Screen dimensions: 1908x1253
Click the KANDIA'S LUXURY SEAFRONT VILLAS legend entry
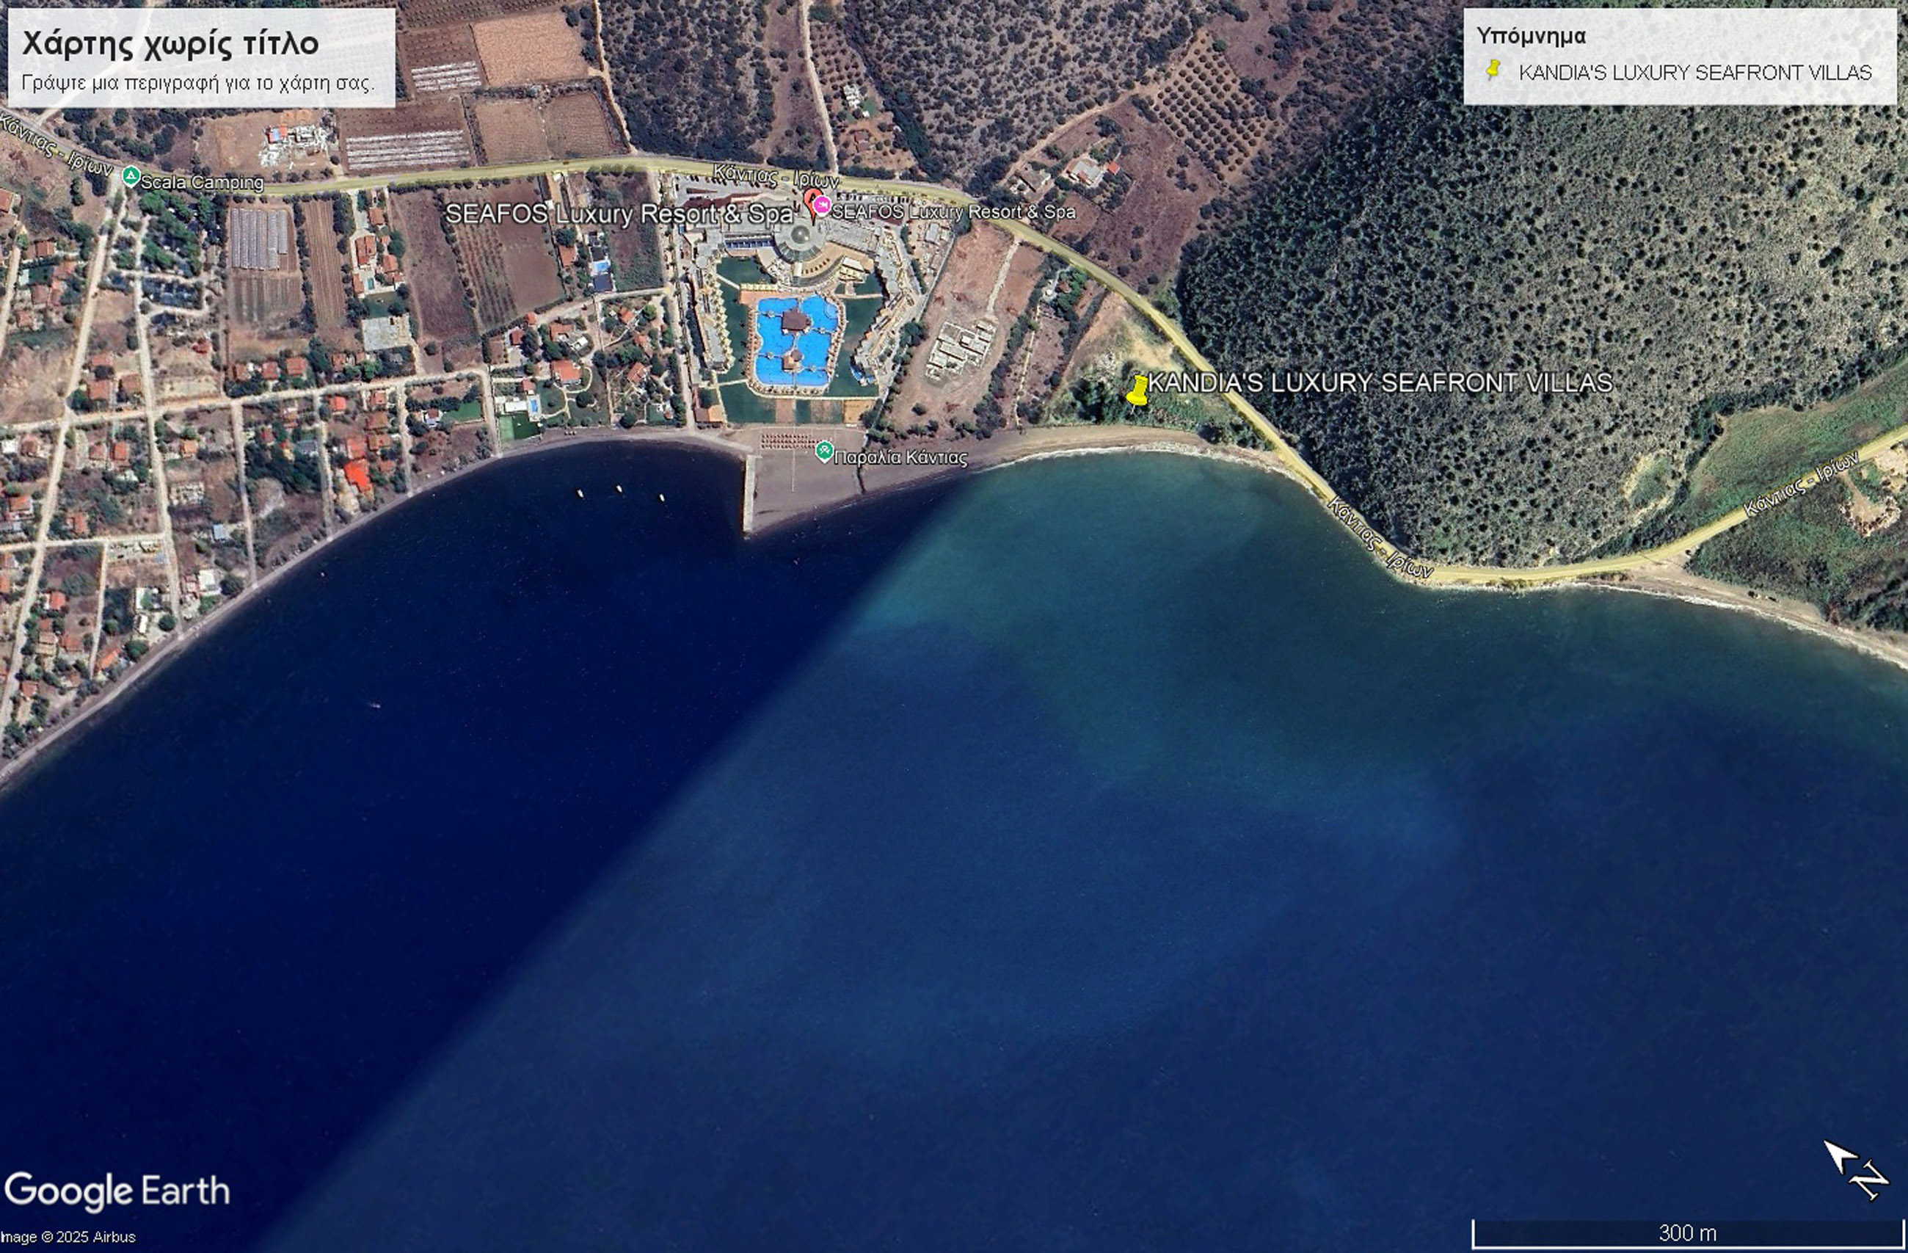pyautogui.click(x=1694, y=73)
